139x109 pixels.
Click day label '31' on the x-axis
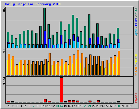pyautogui.click(x=130, y=106)
